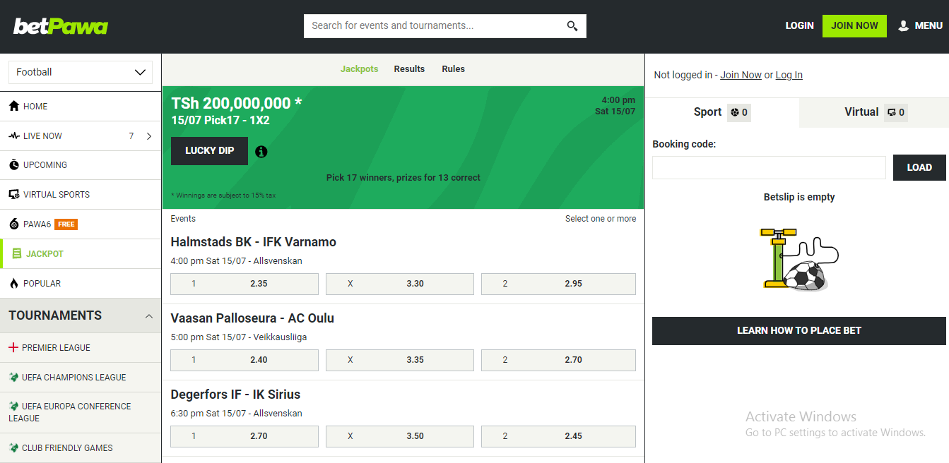Click the Sport tab football count badge
Screen dimensions: 949x463
[x=739, y=112]
